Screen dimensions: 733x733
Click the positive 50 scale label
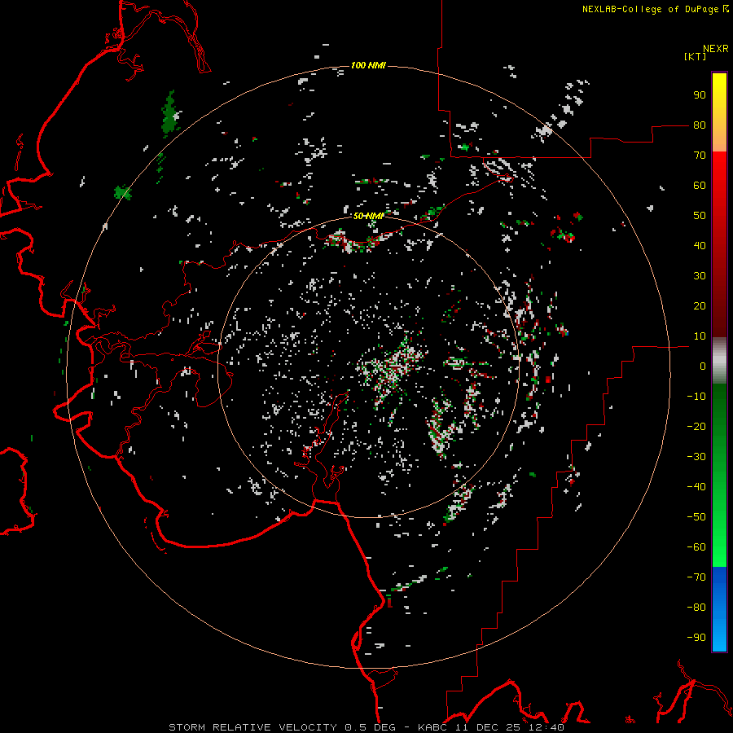(700, 216)
